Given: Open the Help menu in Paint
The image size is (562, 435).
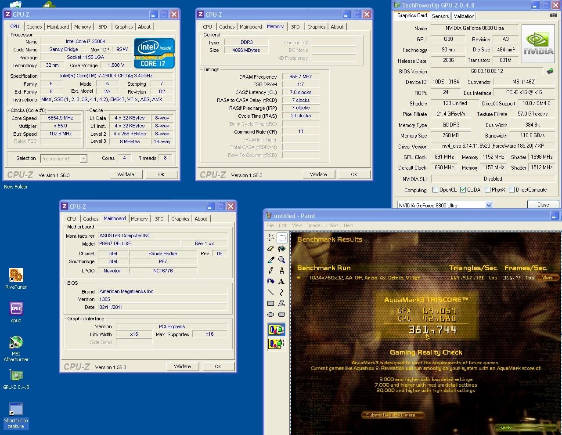Looking at the screenshot, I should coord(348,225).
